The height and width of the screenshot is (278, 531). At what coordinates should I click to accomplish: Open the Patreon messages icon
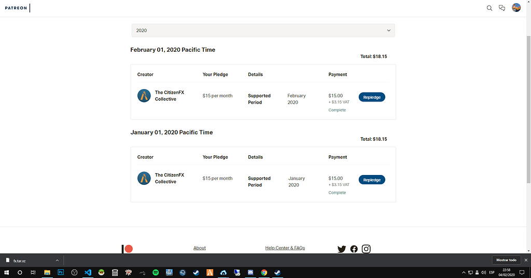(x=502, y=8)
